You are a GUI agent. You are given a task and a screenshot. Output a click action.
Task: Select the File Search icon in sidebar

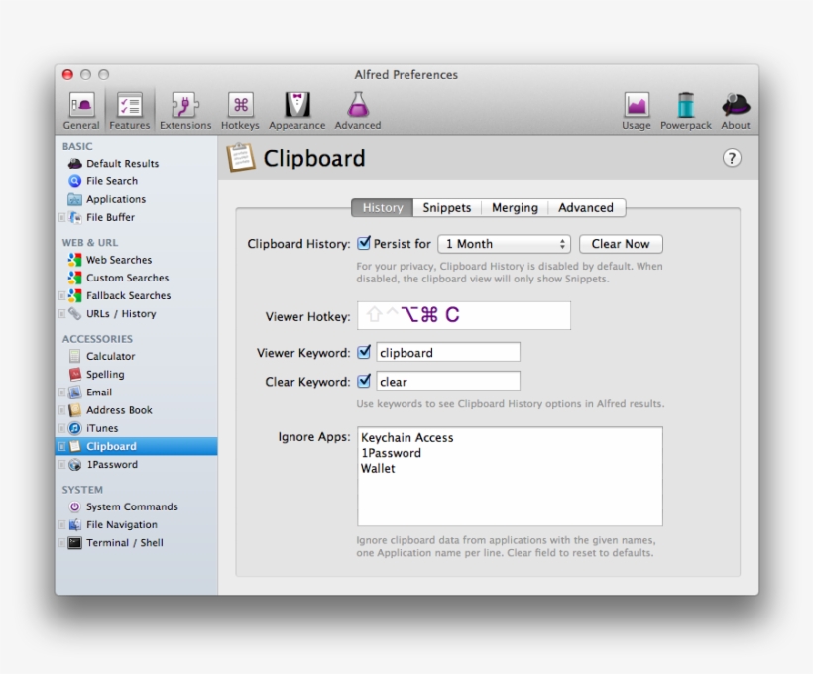[75, 181]
